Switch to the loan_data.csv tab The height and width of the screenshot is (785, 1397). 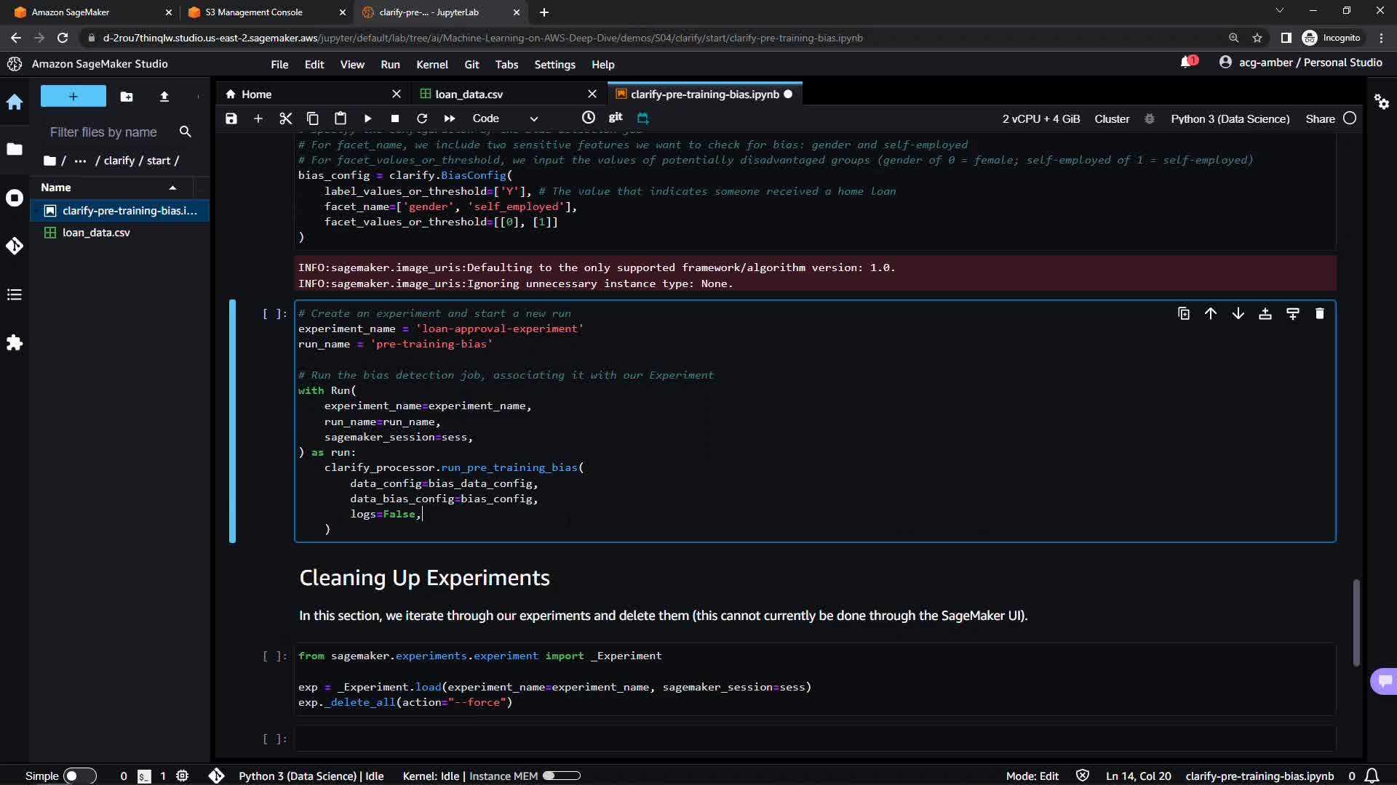469,94
